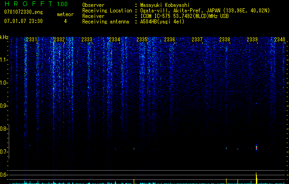
Task: Click the bright red meteor echo near 2339
Action: [x=256, y=148]
